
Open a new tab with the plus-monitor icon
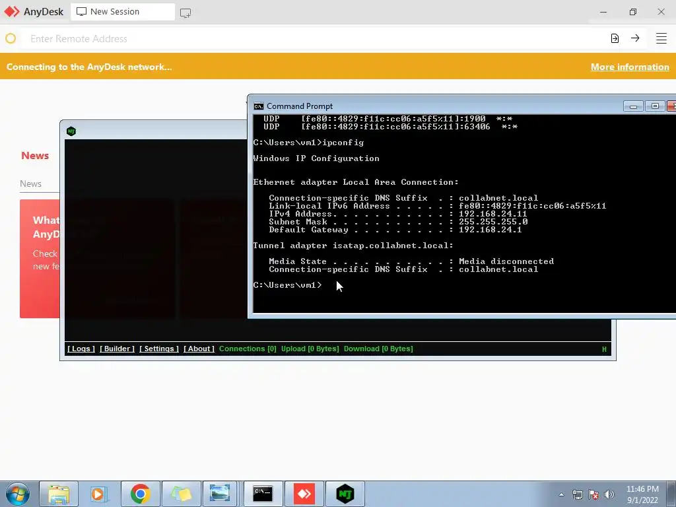click(186, 13)
